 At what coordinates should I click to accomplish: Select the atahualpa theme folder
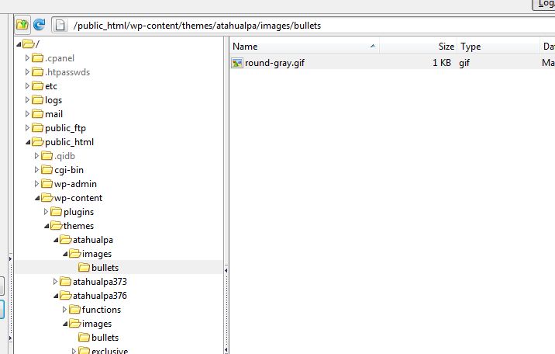pos(93,240)
